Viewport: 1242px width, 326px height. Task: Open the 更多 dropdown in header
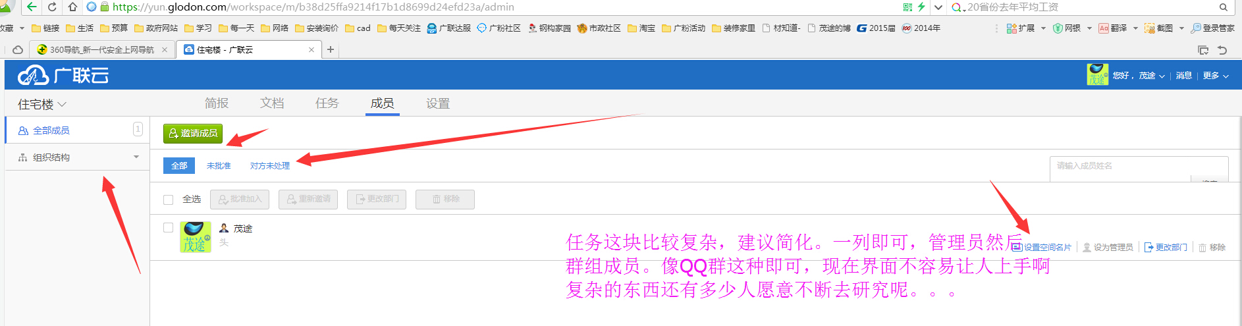(x=1216, y=76)
